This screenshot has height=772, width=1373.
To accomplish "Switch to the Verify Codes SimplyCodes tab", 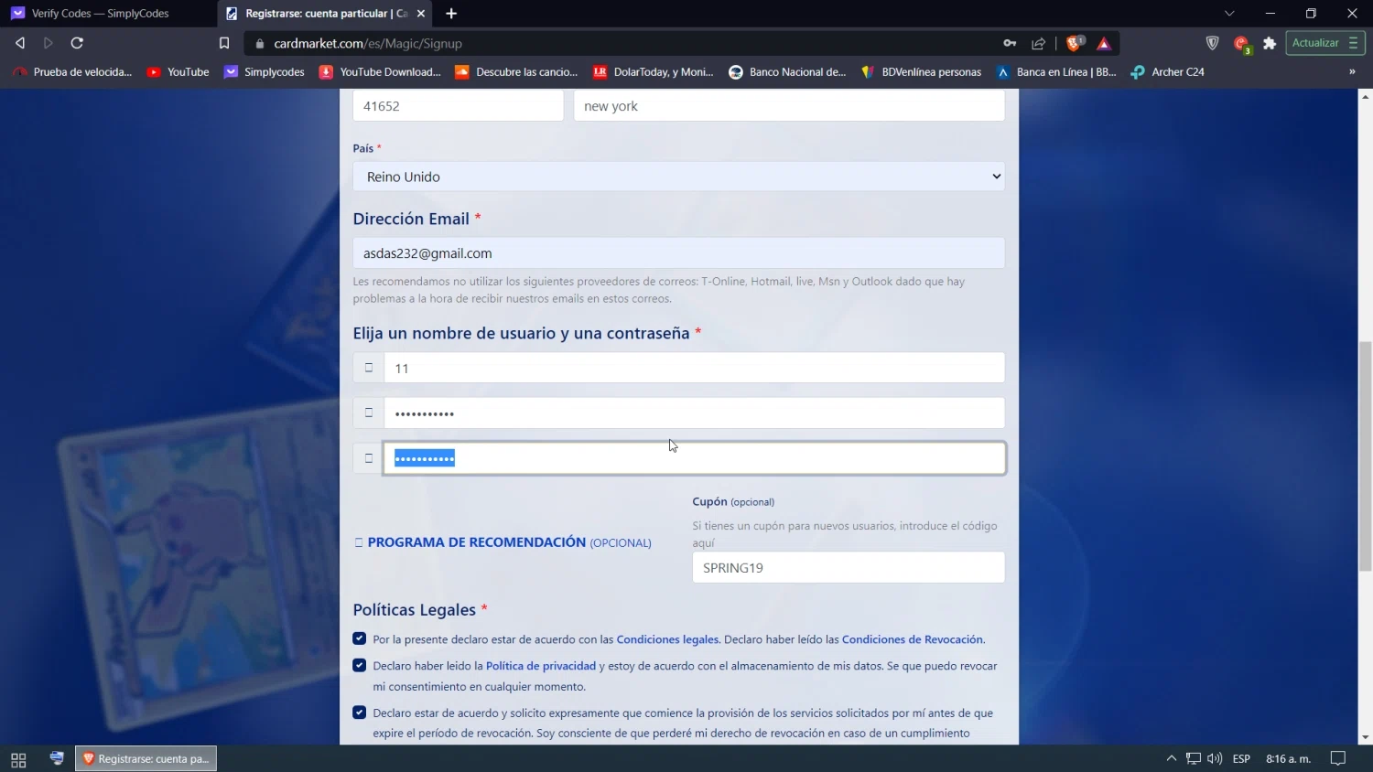I will (x=108, y=14).
